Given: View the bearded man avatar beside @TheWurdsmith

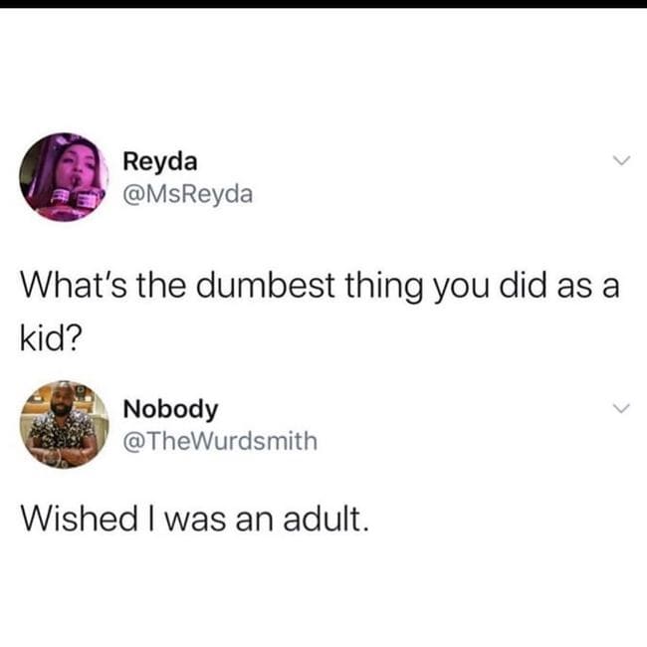Looking at the screenshot, I should [x=64, y=424].
